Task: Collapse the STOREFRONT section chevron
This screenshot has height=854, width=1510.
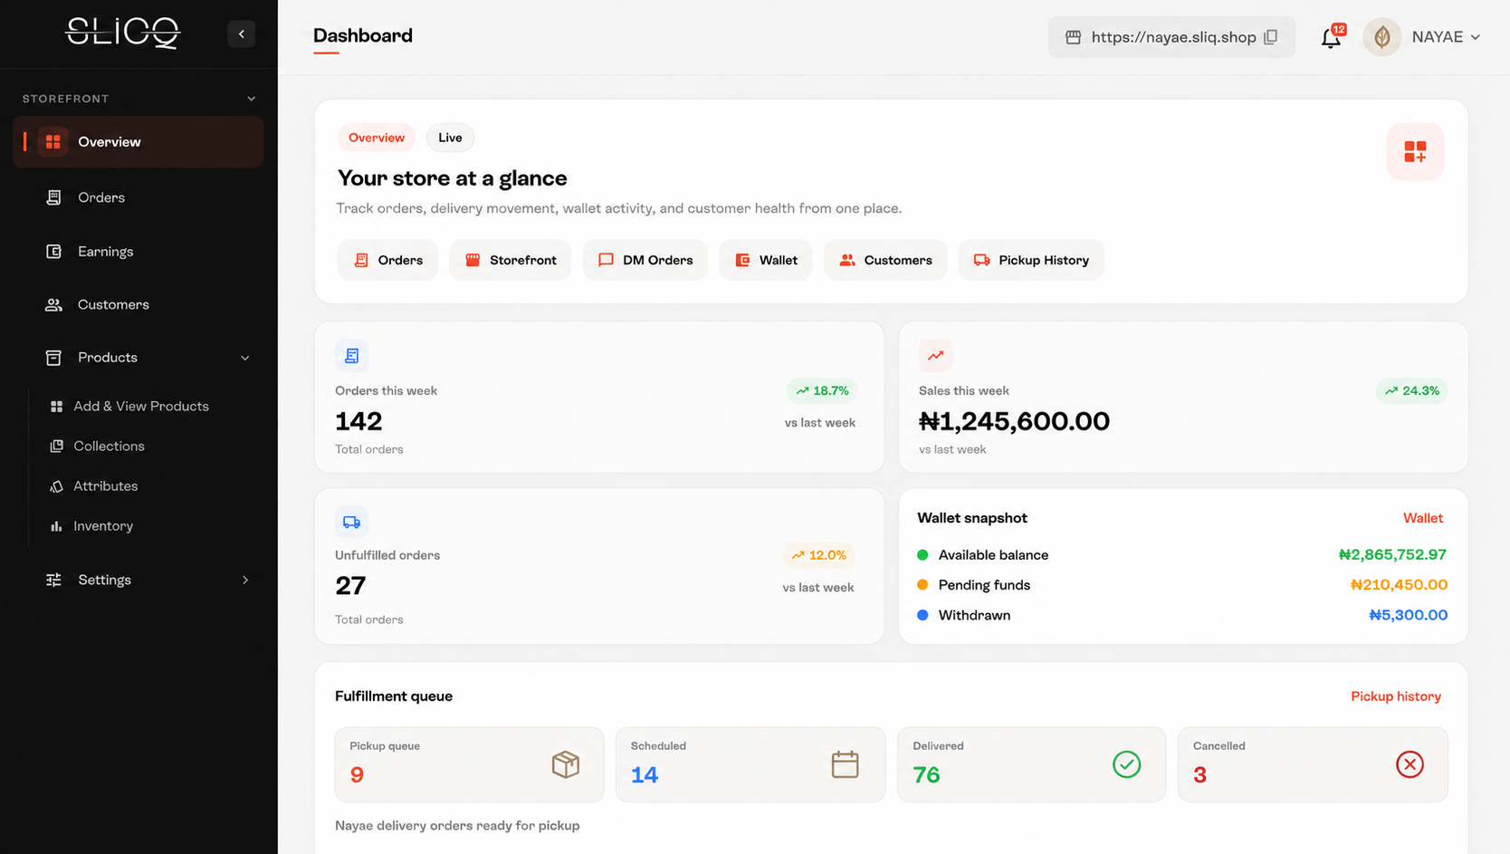Action: tap(252, 99)
